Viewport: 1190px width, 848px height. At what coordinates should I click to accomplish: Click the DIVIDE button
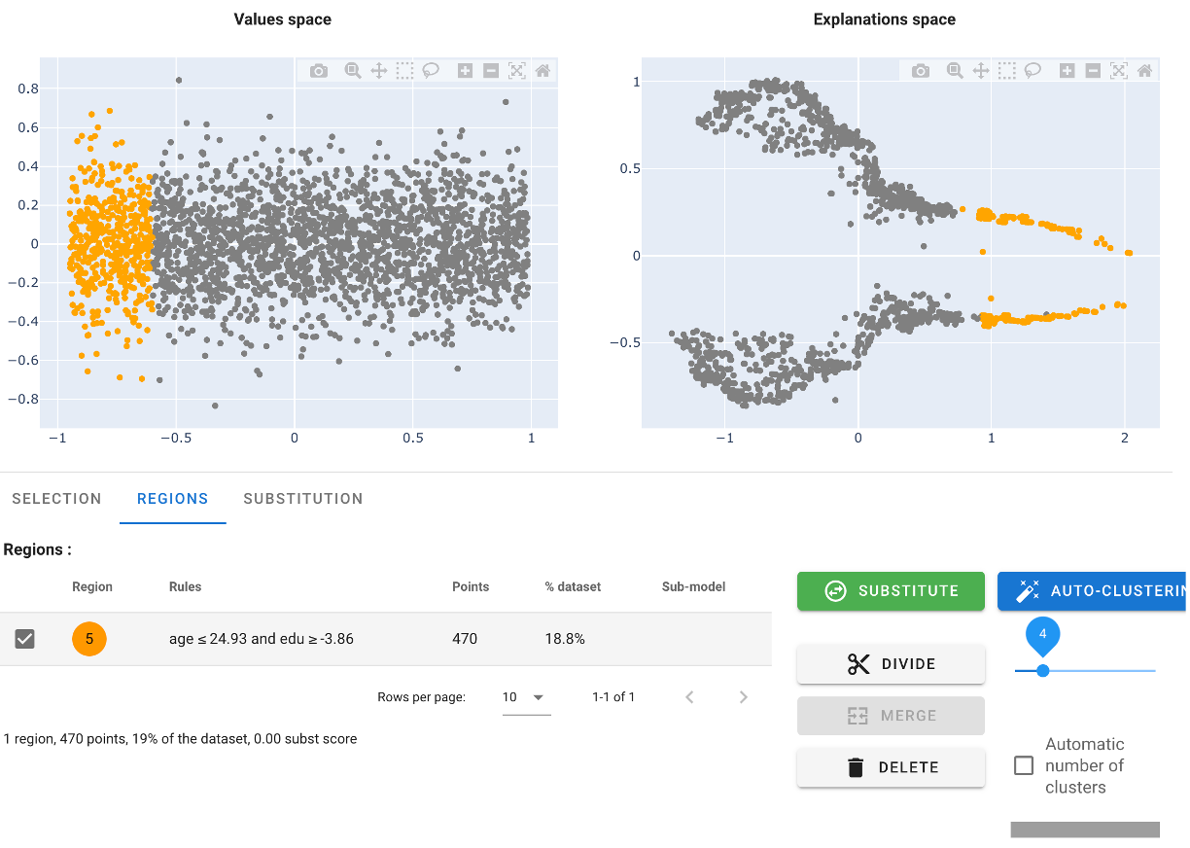pos(892,664)
